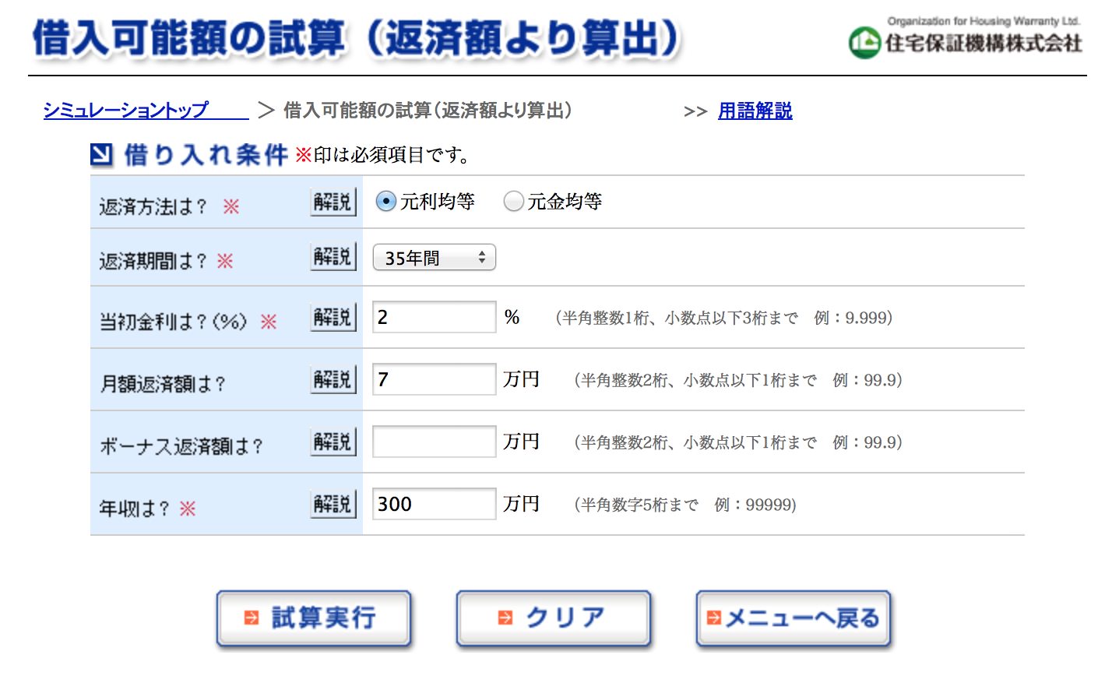Click the 月額返済額は？ label
The width and height of the screenshot is (1112, 690).
point(162,384)
